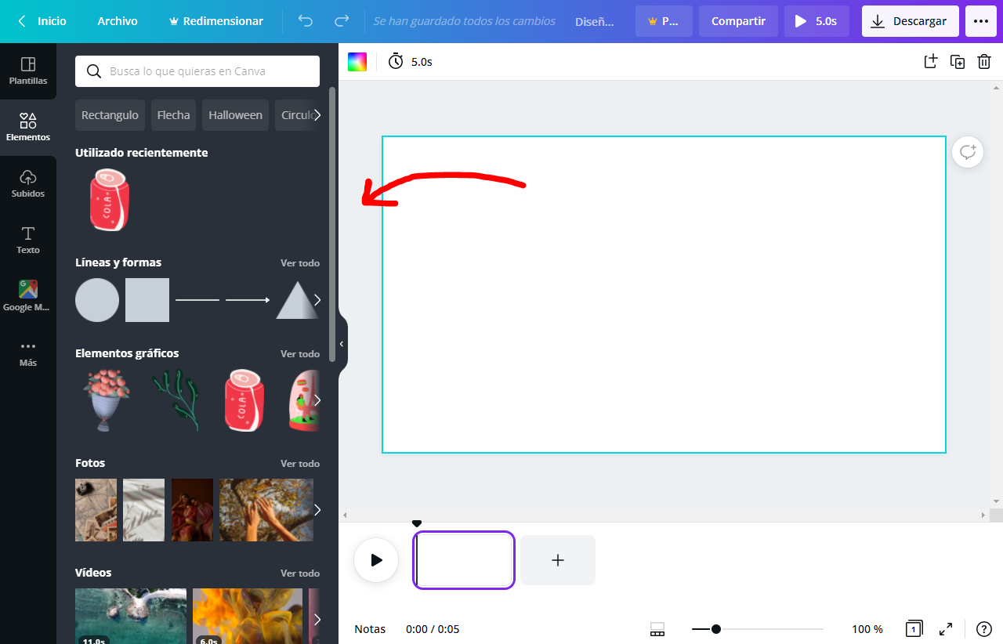The height and width of the screenshot is (644, 1003).
Task: Delete page with trash icon
Action: (984, 62)
